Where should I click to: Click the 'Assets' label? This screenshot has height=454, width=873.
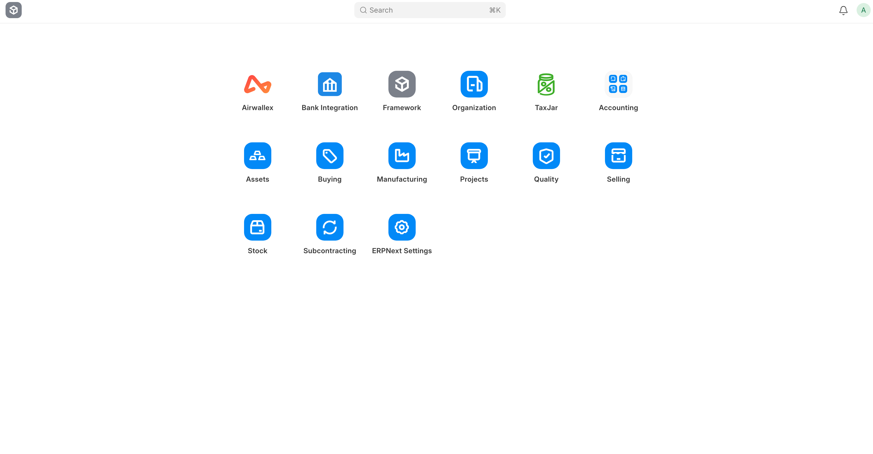(258, 179)
